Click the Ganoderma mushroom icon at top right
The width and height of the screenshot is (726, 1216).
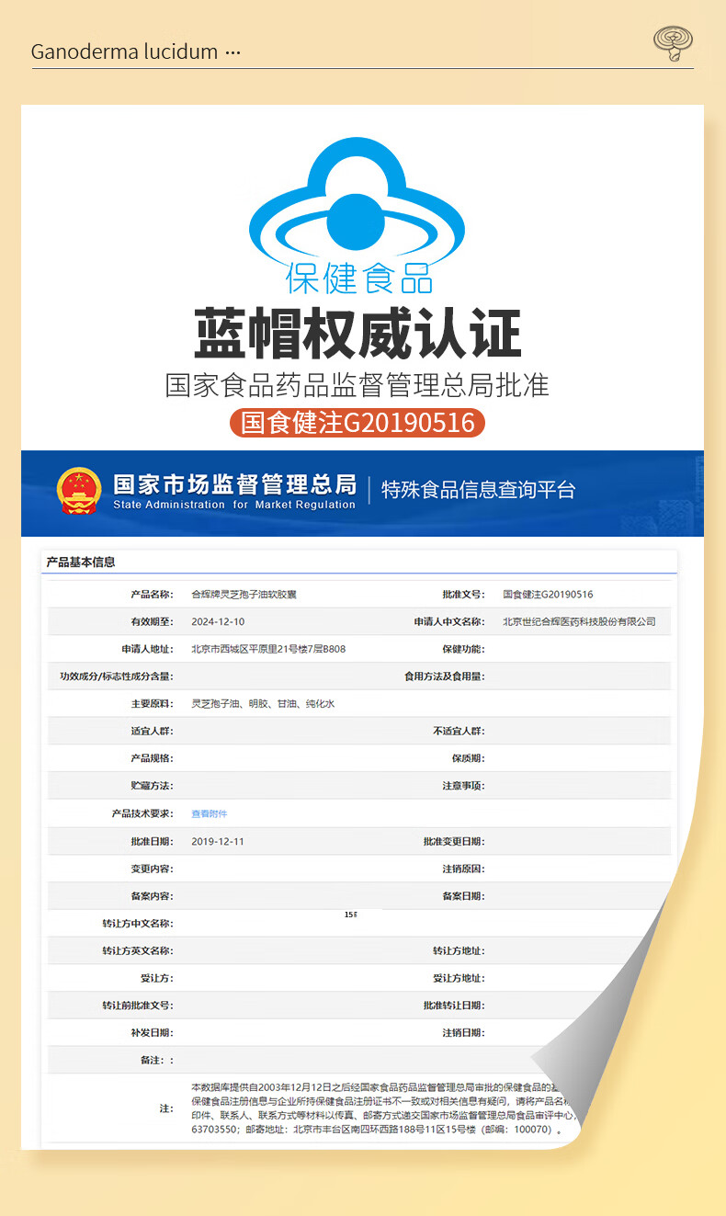[673, 42]
